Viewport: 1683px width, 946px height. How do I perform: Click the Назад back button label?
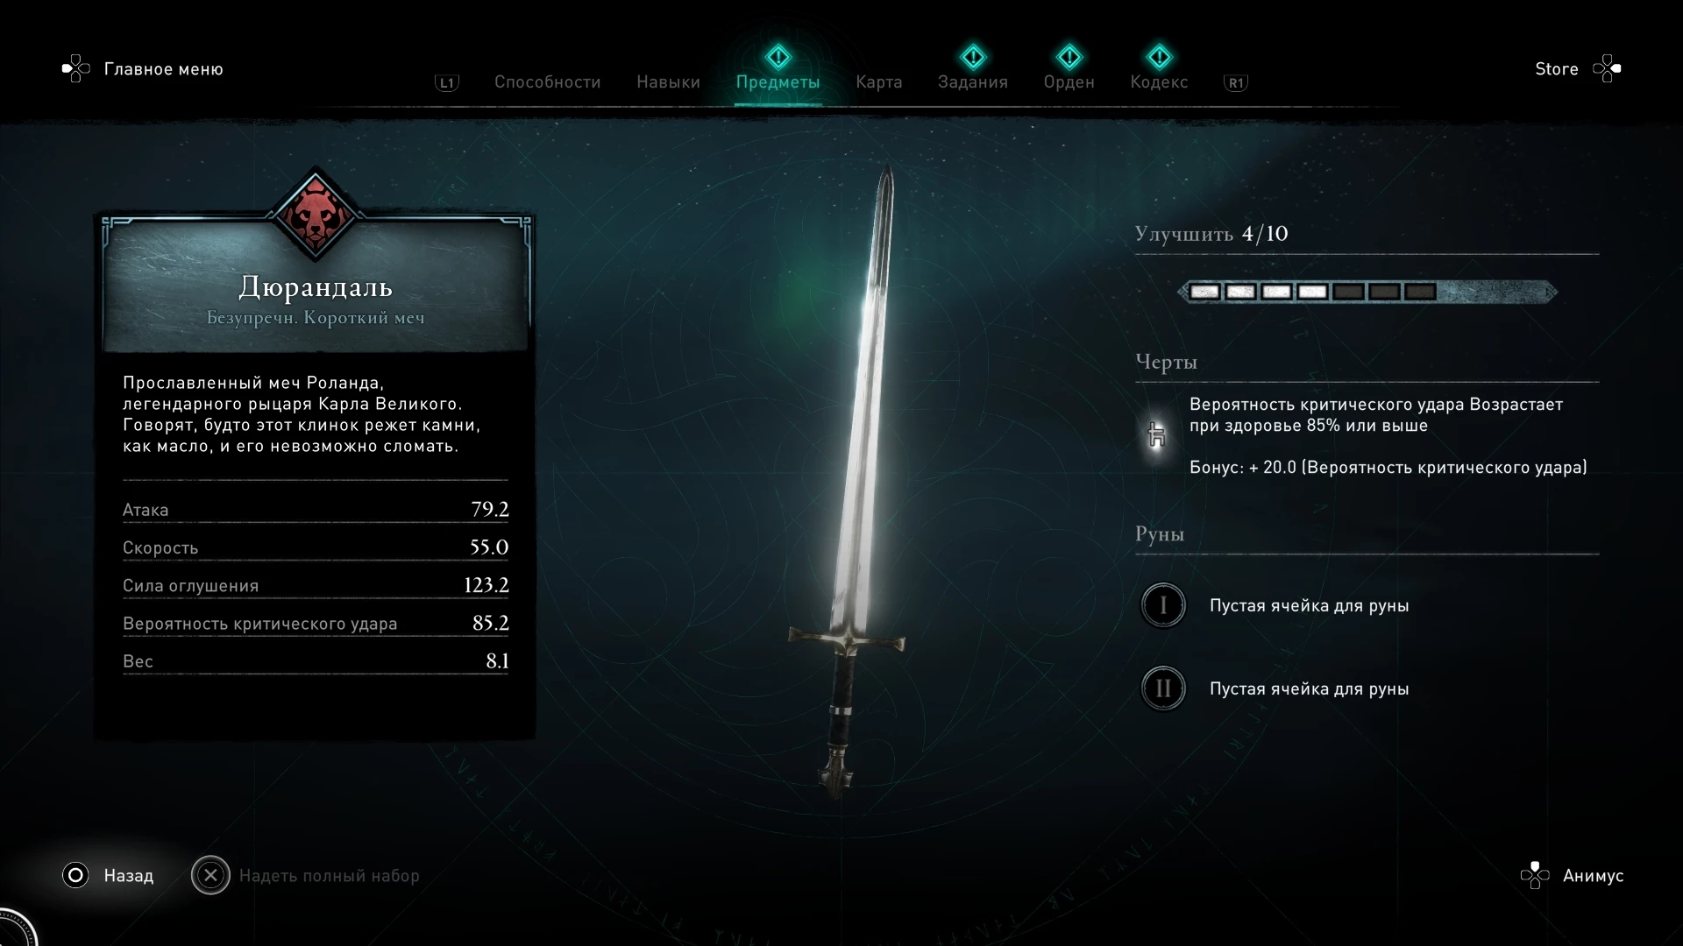(129, 875)
